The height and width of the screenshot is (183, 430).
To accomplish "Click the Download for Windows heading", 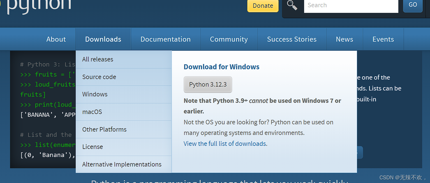I will click(x=221, y=67).
